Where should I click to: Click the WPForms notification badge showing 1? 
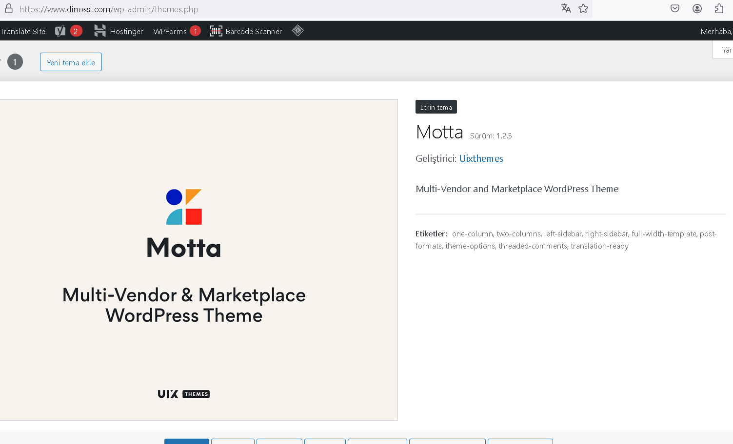click(195, 31)
